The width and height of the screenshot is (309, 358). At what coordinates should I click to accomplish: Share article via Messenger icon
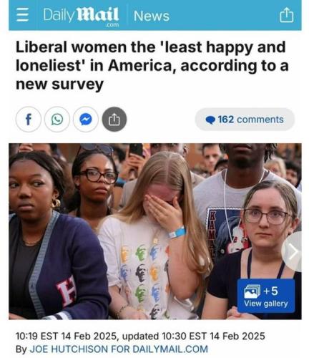point(86,120)
